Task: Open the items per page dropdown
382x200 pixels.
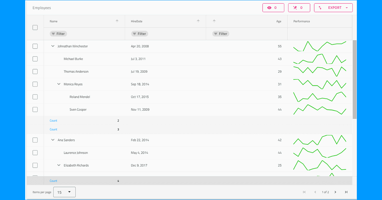Action: pyautogui.click(x=64, y=192)
